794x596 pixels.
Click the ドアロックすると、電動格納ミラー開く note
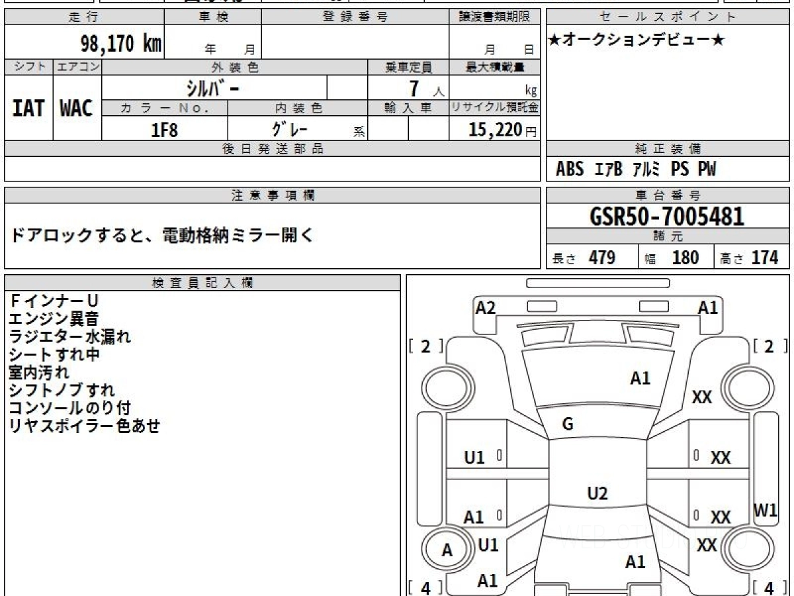(163, 235)
